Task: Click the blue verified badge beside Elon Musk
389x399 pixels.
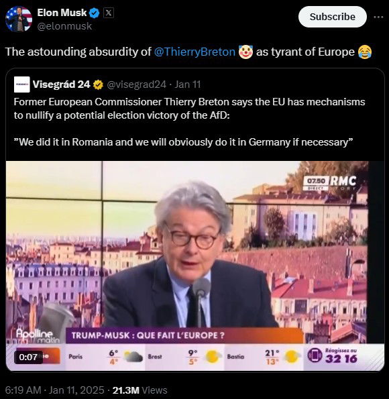Action: point(95,13)
